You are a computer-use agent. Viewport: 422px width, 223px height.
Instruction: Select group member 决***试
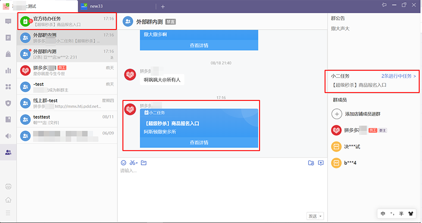tap(373, 147)
